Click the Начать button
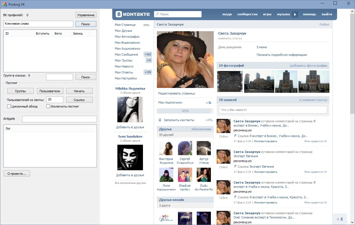Viewport: 355px width, 225px height. point(79,91)
